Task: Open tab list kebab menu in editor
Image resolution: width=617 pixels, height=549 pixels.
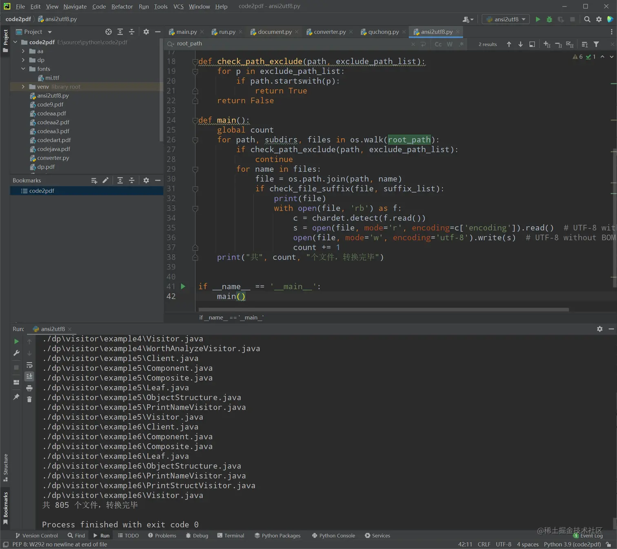Action: coord(611,32)
